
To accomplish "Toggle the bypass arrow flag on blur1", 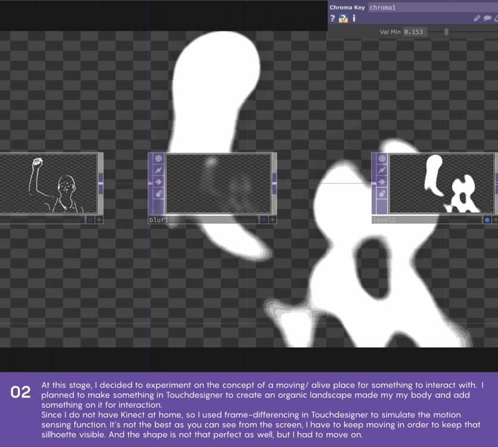I will [x=158, y=182].
